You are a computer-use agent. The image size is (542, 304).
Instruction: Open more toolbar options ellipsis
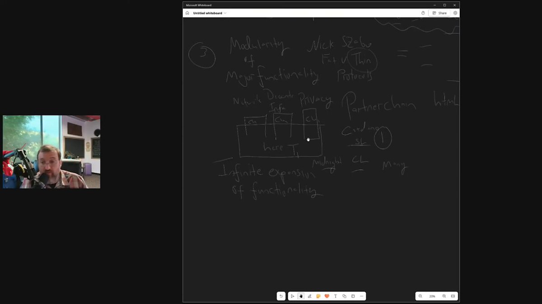coord(361,296)
